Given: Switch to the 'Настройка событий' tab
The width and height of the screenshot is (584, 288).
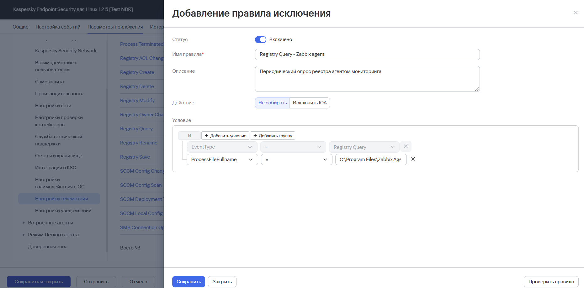Looking at the screenshot, I should click(x=58, y=27).
